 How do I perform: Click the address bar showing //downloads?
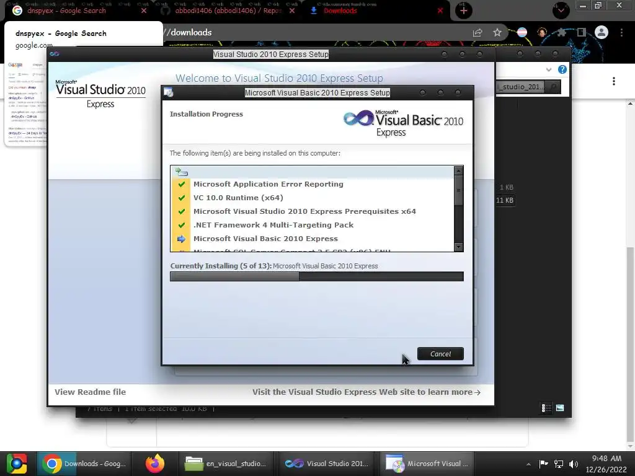tap(316, 32)
